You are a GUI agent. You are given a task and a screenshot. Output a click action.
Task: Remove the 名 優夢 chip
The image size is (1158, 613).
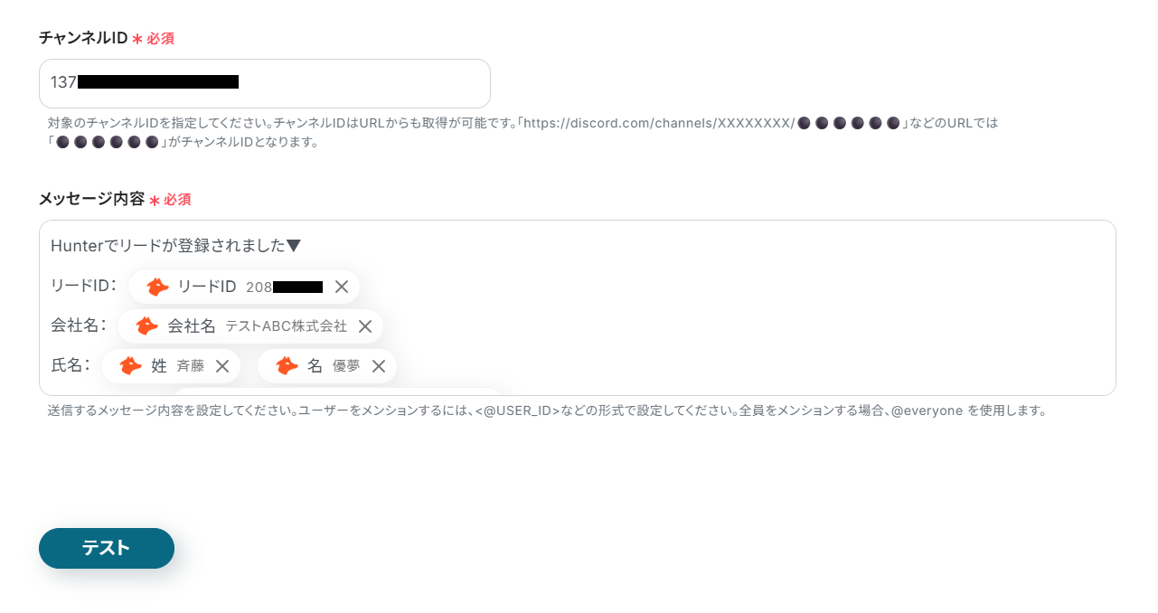click(x=379, y=366)
